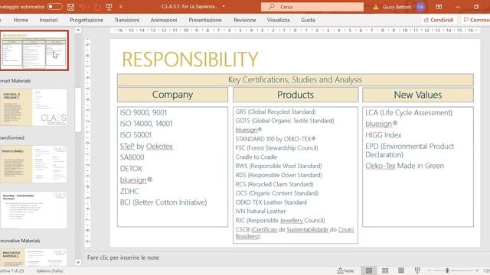Screen dimensions: 490x275
Task: Click the Save floppy disk icon
Action: 71,7
